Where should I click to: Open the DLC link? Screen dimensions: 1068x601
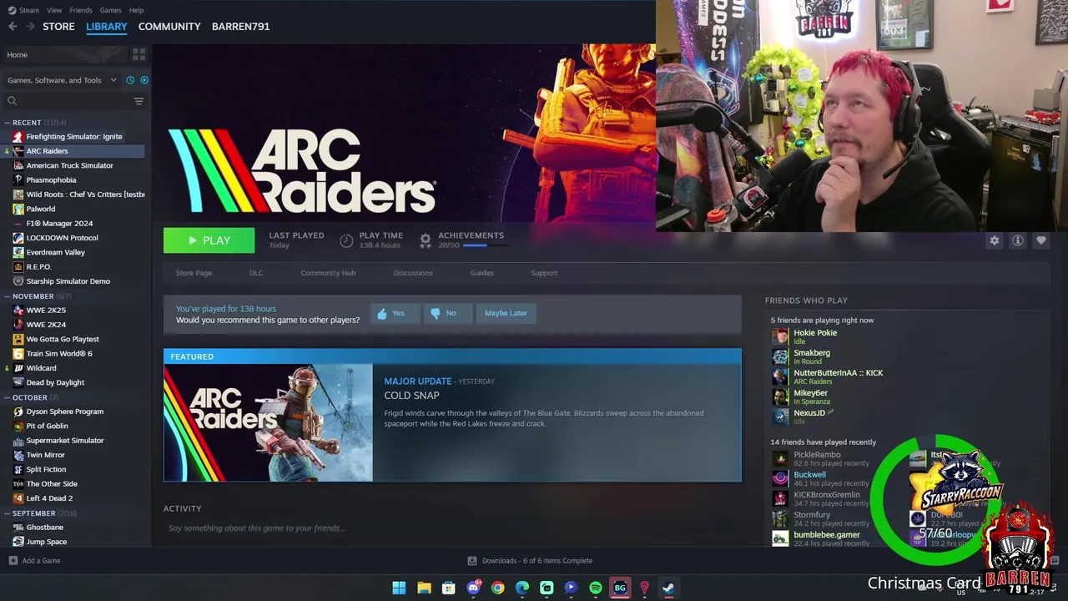coord(256,273)
